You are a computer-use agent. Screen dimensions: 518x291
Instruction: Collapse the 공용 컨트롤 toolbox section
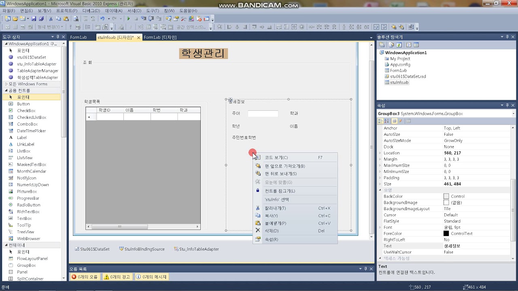coord(6,91)
